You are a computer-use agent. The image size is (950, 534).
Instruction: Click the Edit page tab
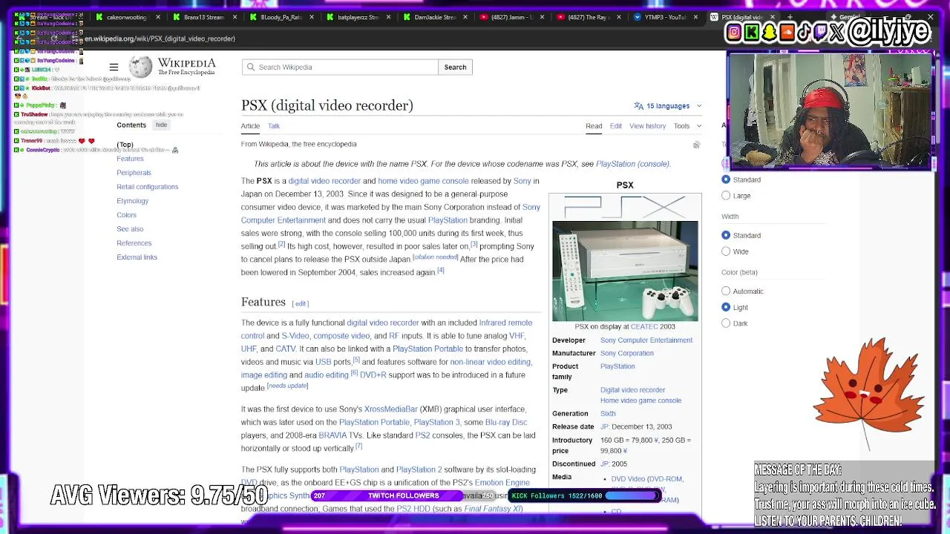point(616,126)
